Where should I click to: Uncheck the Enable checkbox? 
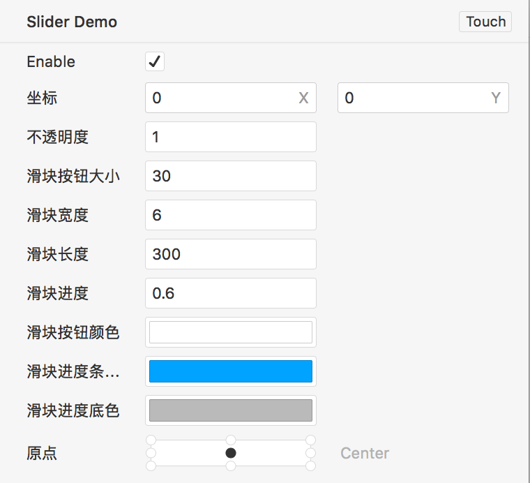click(155, 61)
